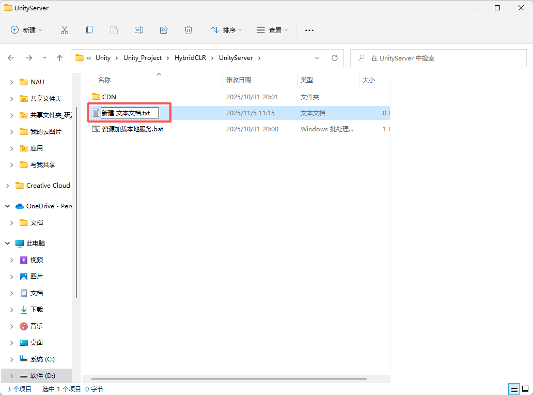The height and width of the screenshot is (395, 533).
Task: Open address bar history dropdown
Action: 317,58
